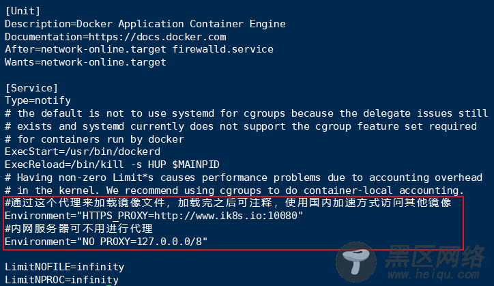
Task: Click the Wants=network-online.target line
Action: [85, 62]
